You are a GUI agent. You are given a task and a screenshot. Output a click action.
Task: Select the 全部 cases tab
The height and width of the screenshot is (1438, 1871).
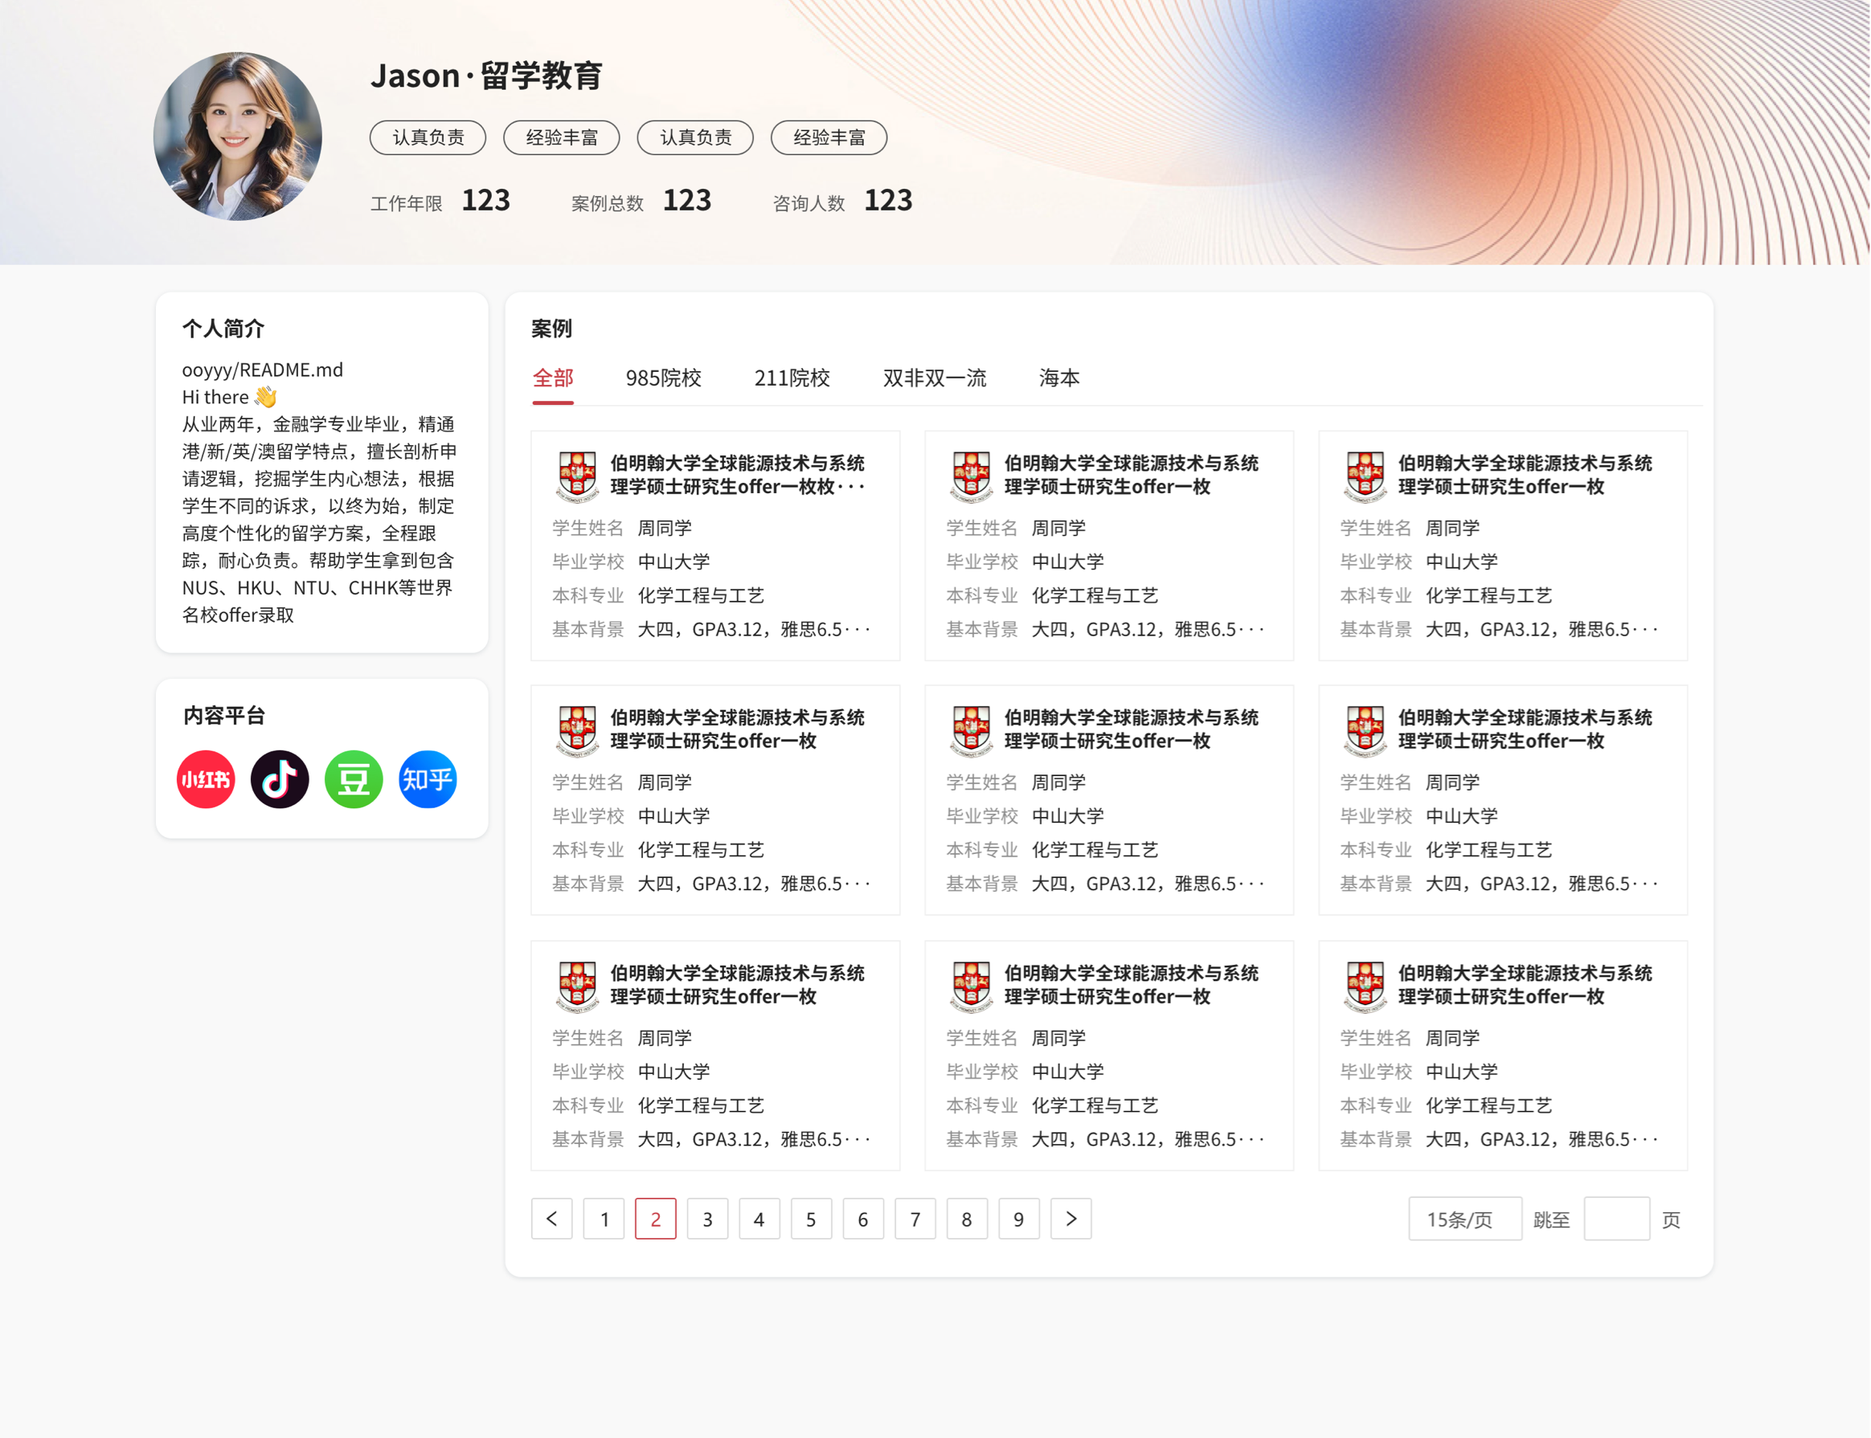(x=552, y=378)
